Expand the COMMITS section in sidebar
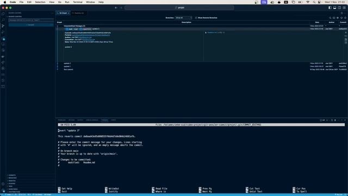Viewport: 348px width, 196px height. [x=12, y=175]
